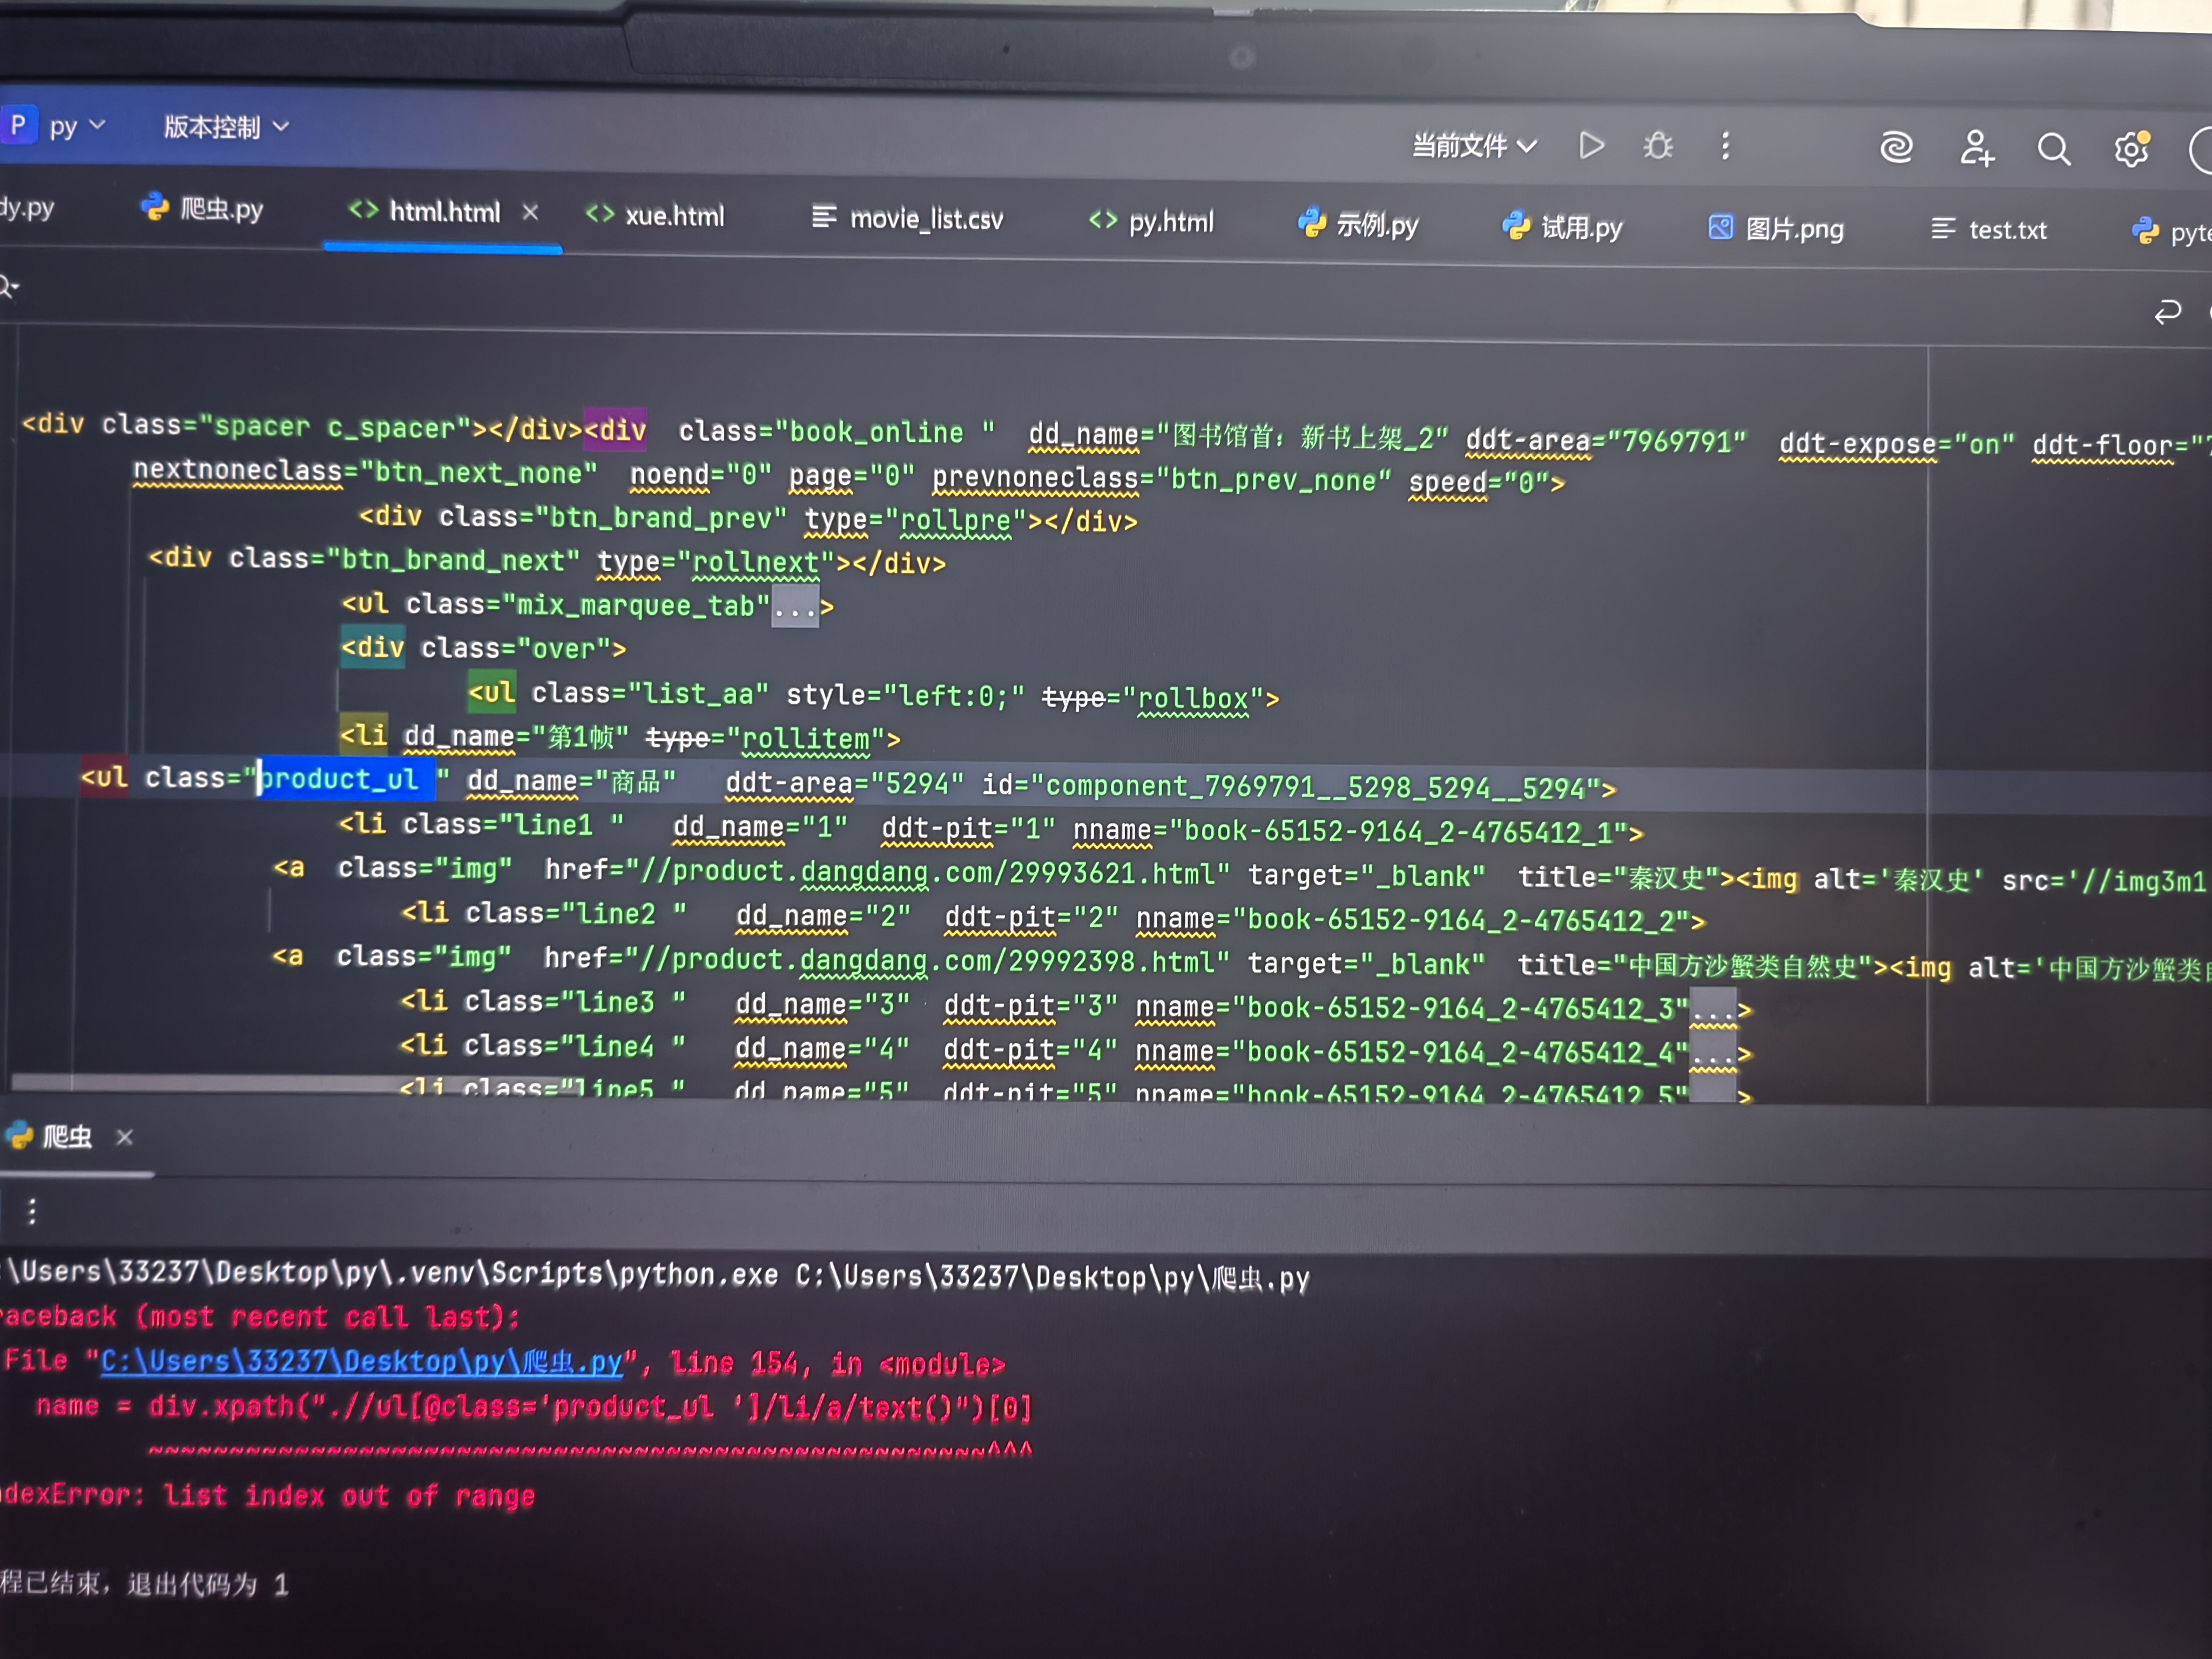Expand the 当前文件 run configuration dropdown
This screenshot has width=2212, height=1659.
point(1474,146)
